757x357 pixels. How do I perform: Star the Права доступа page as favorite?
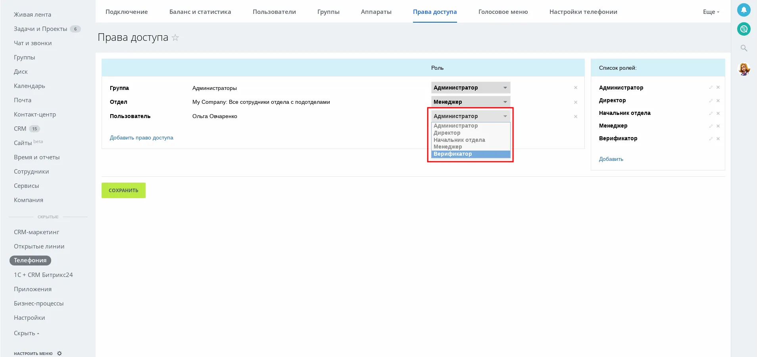pyautogui.click(x=175, y=38)
